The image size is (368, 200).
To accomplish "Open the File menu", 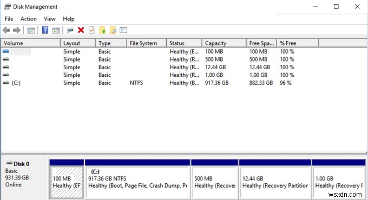I will click(x=9, y=19).
